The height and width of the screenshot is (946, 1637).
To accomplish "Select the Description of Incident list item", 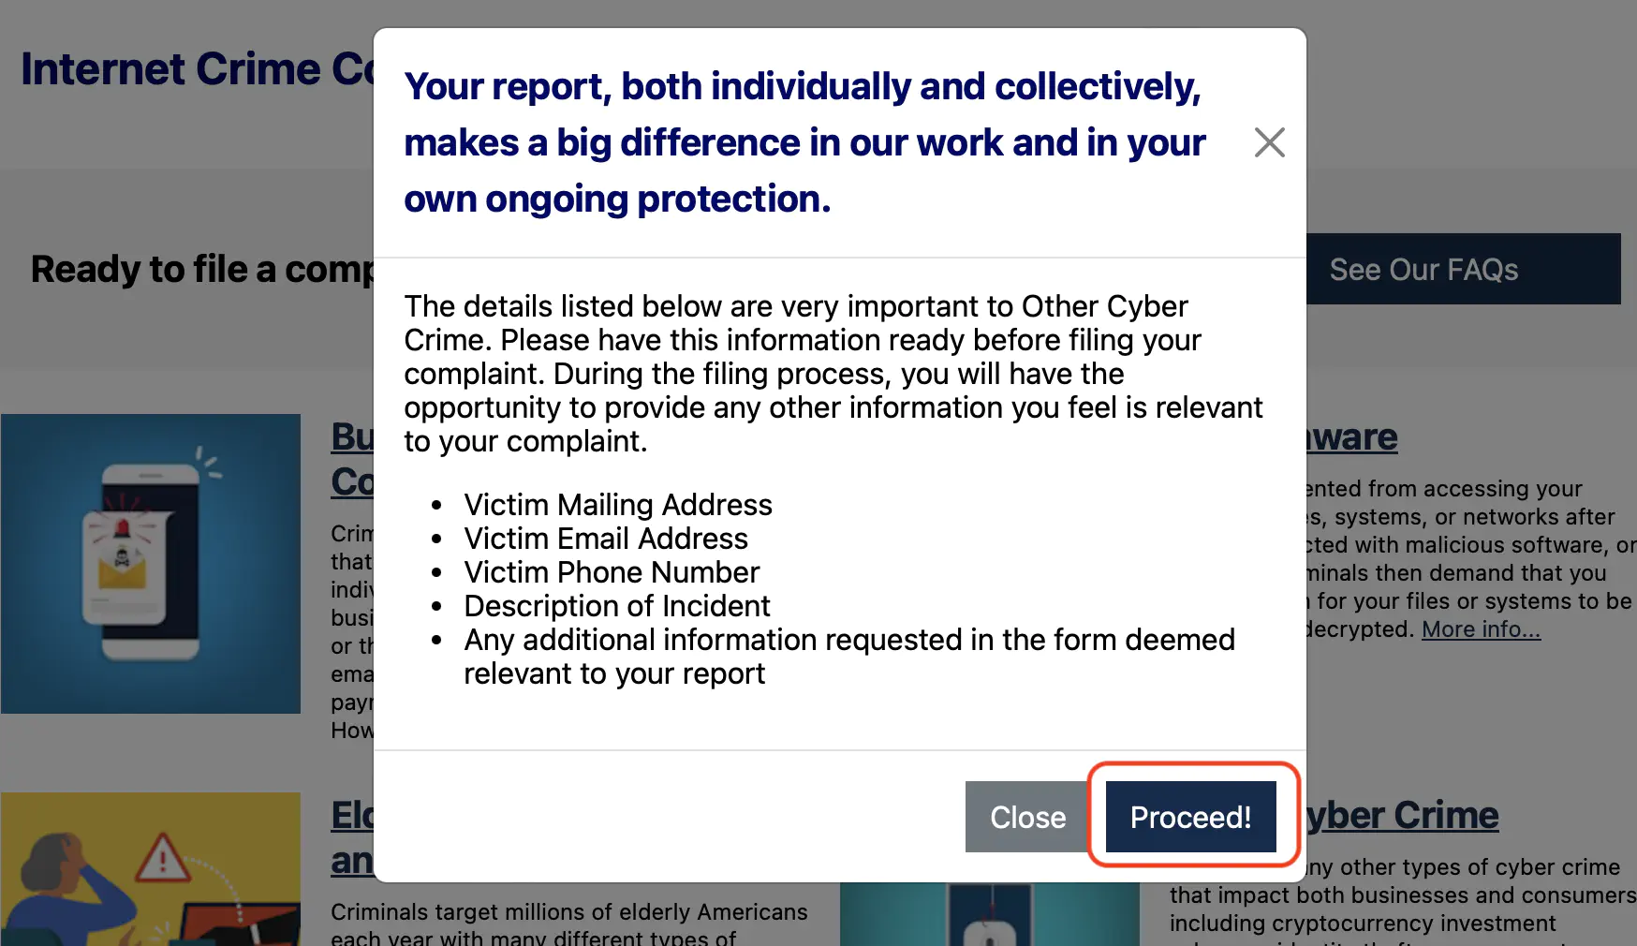I will tap(617, 606).
